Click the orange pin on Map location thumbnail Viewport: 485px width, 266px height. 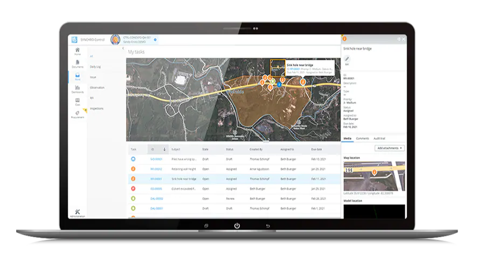375,172
